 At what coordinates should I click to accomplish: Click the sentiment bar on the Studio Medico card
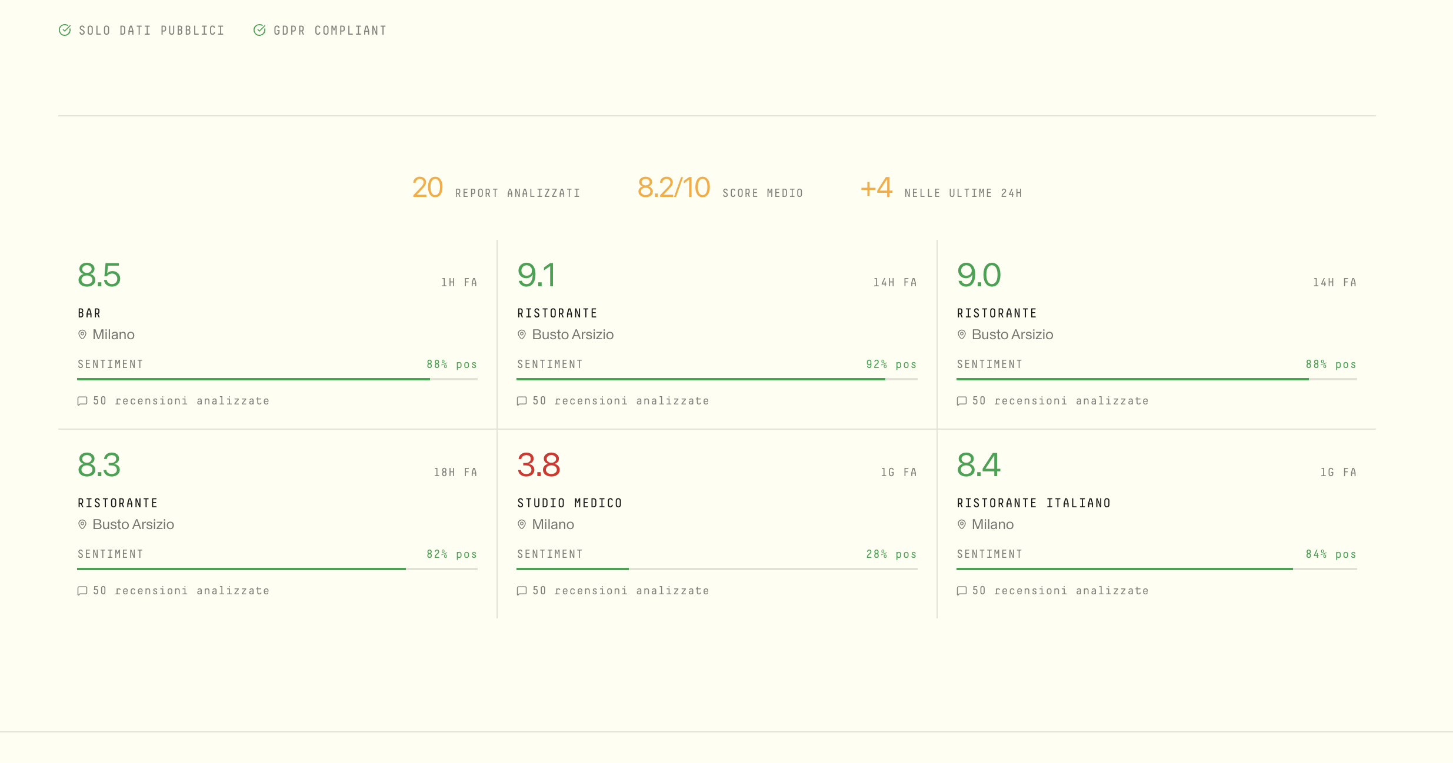pyautogui.click(x=716, y=569)
